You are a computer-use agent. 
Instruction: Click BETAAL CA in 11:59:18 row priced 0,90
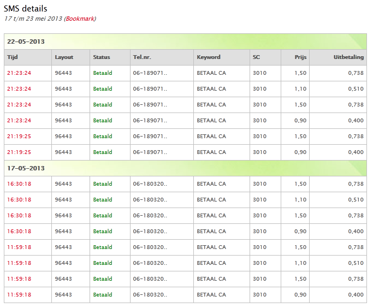point(211,294)
